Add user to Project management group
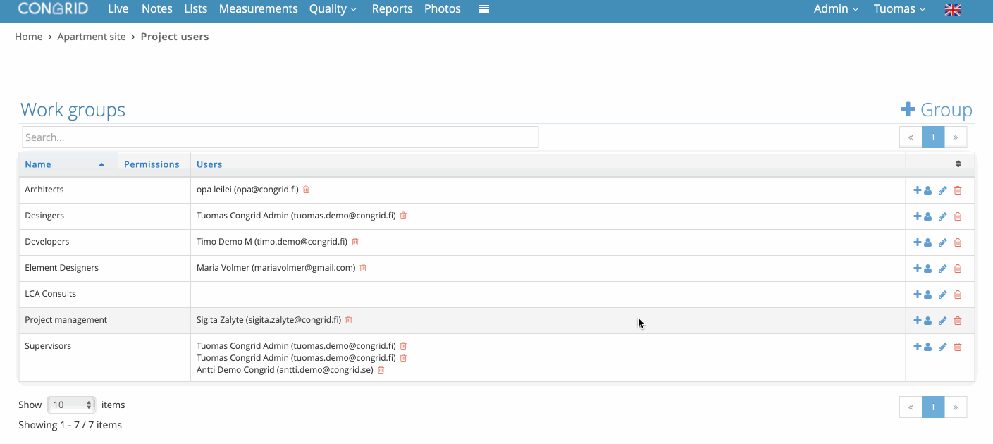The height and width of the screenshot is (444, 993). click(923, 321)
